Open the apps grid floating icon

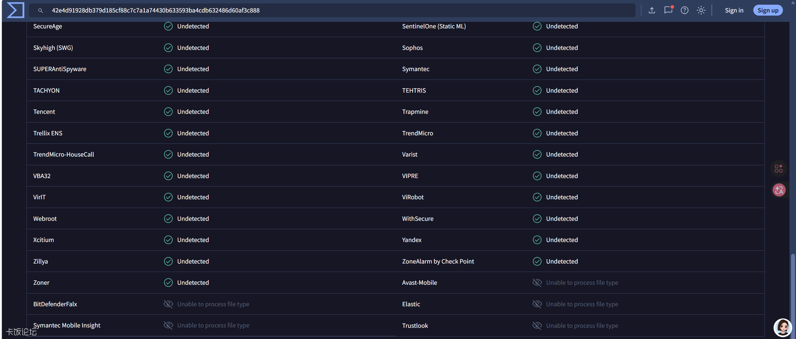779,168
